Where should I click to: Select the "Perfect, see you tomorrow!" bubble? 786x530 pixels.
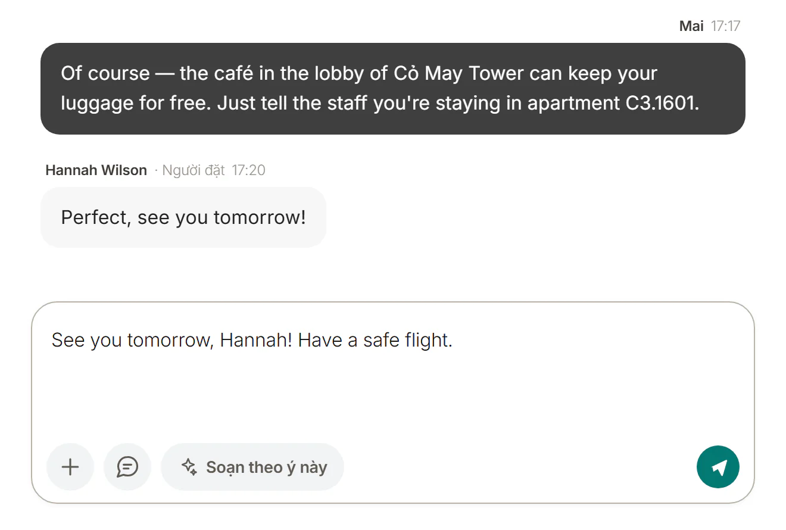(183, 217)
